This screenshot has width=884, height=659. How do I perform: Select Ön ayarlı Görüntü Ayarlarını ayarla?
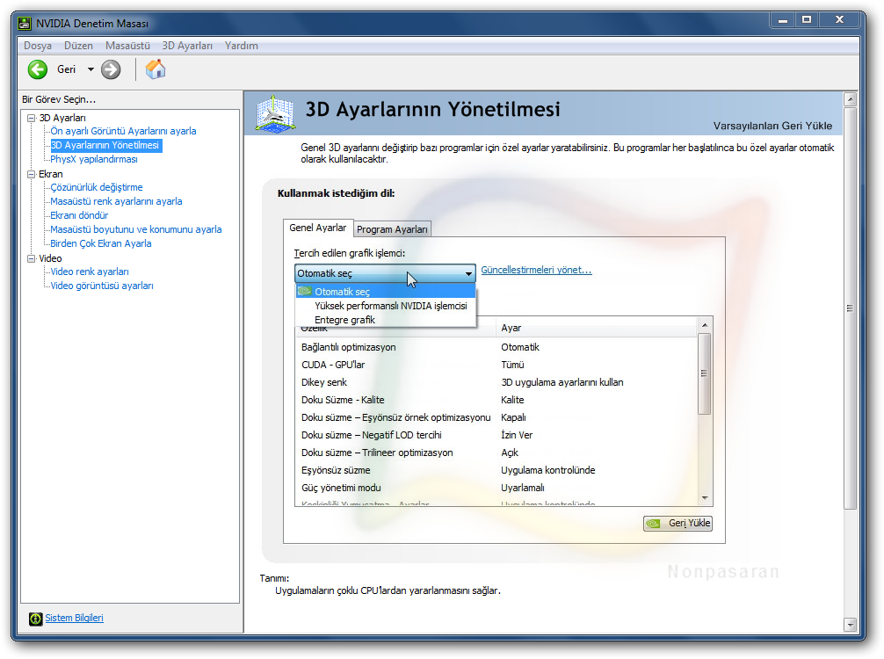124,131
